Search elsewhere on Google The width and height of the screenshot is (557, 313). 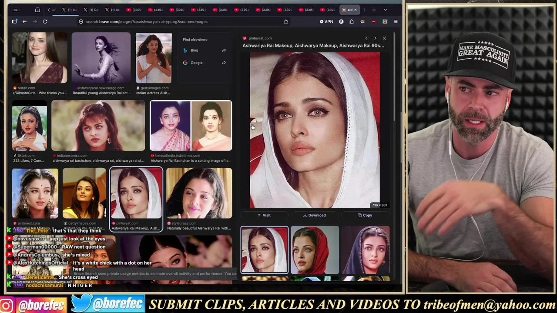point(196,63)
